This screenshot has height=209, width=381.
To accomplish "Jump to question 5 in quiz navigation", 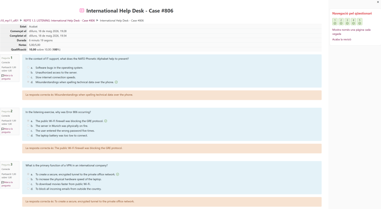I will pyautogui.click(x=360, y=22).
